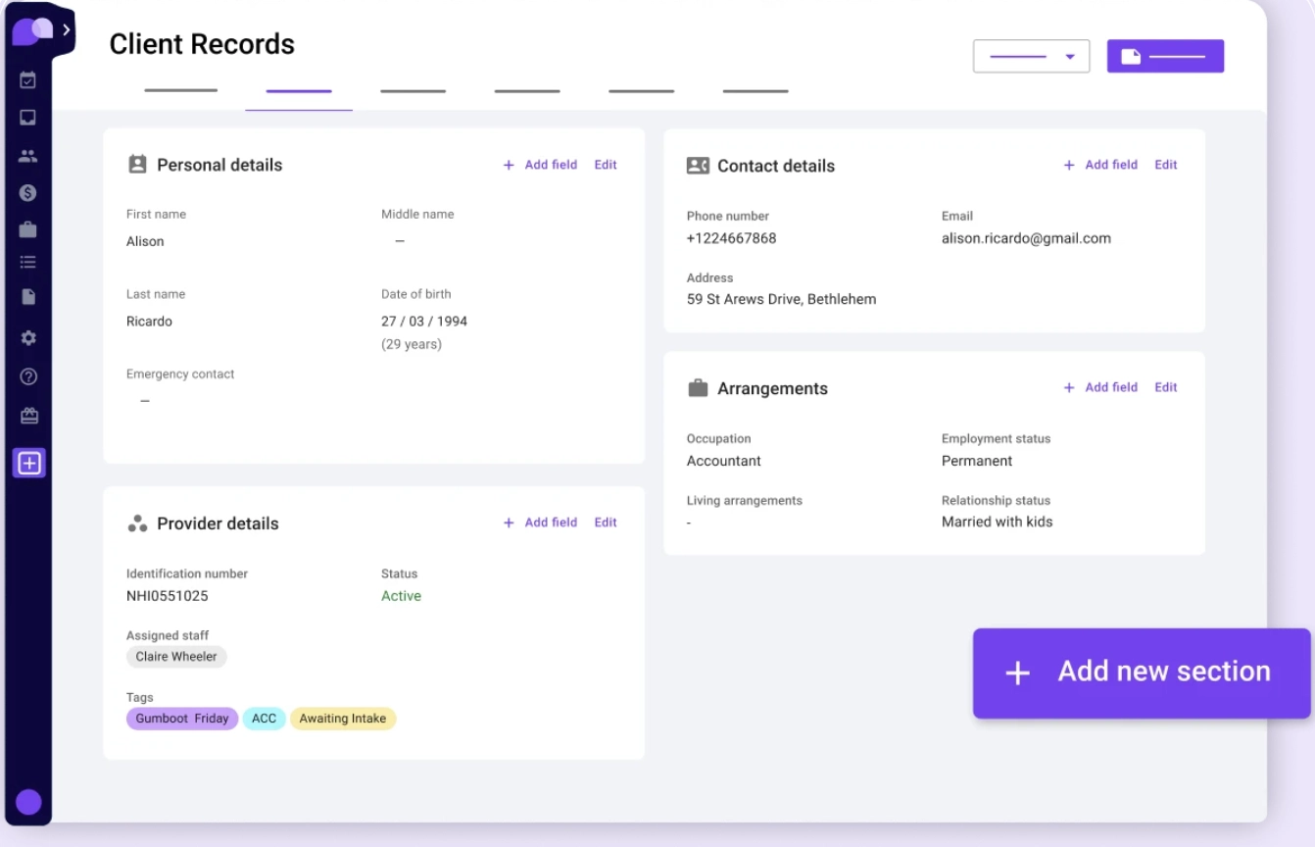Click the app logo at top of sidebar
The width and height of the screenshot is (1315, 847).
[32, 28]
